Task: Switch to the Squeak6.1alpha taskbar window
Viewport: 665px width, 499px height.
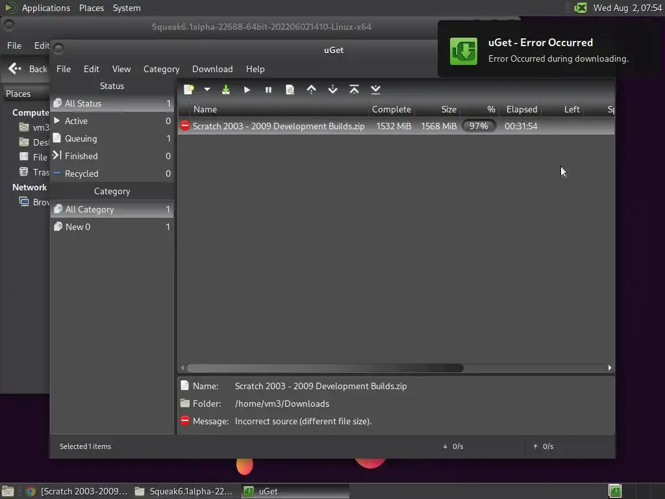Action: coord(184,491)
